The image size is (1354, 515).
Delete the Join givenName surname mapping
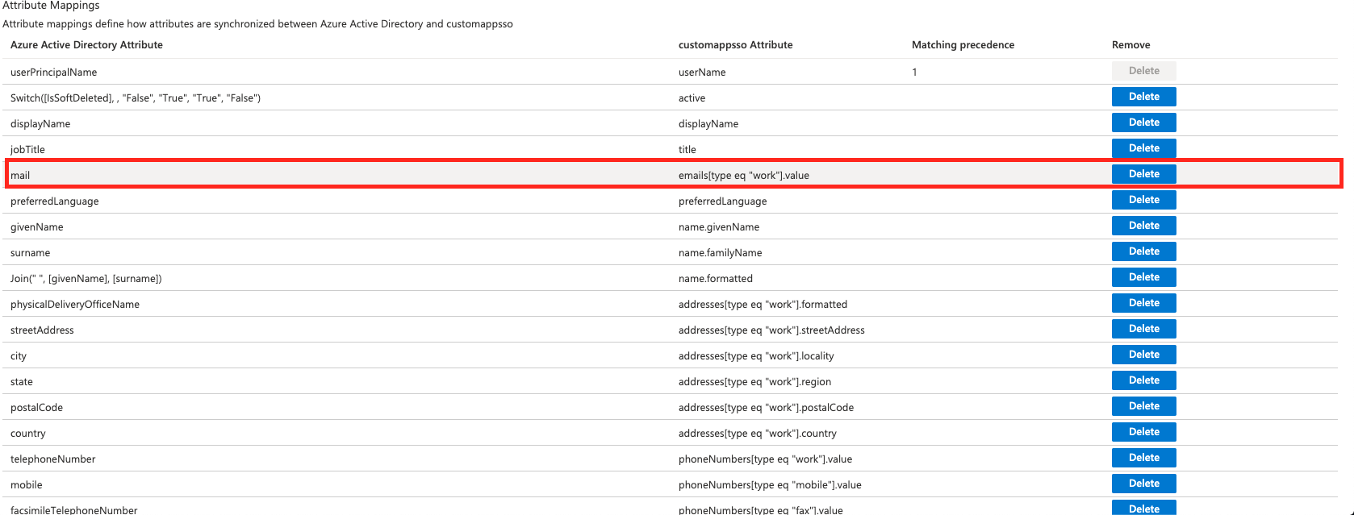click(1143, 277)
